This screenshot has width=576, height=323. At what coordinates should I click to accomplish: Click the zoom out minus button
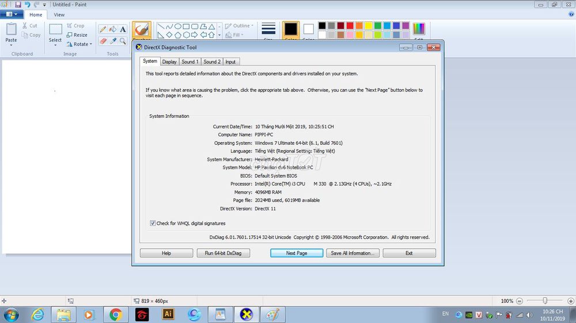pos(520,301)
